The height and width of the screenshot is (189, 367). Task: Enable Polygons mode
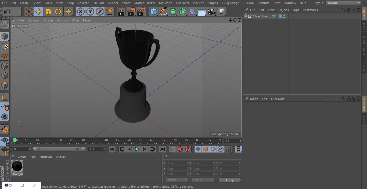tap(5, 85)
